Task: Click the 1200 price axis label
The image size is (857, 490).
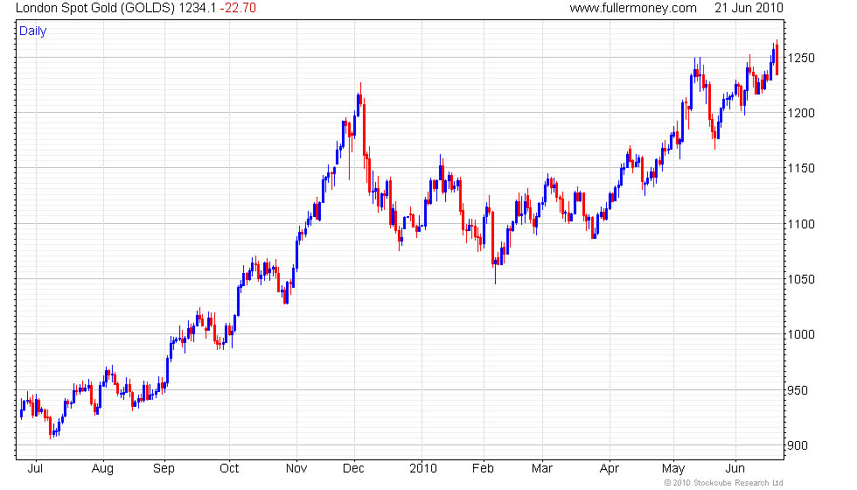Action: (801, 113)
